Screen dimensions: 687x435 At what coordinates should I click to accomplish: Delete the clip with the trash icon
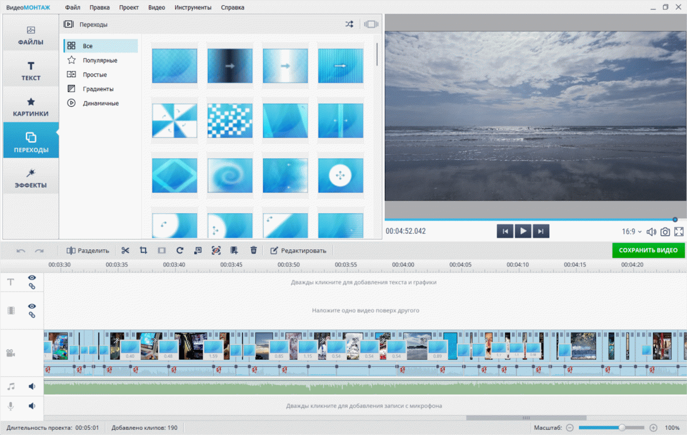254,250
